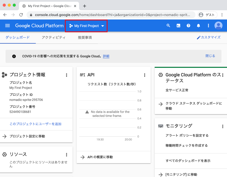Click the browser back arrow

(5, 15)
